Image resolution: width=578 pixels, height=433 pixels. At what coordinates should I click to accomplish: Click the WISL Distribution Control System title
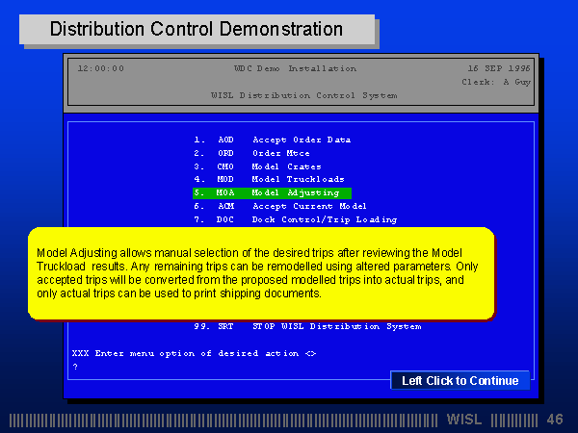[x=303, y=95]
